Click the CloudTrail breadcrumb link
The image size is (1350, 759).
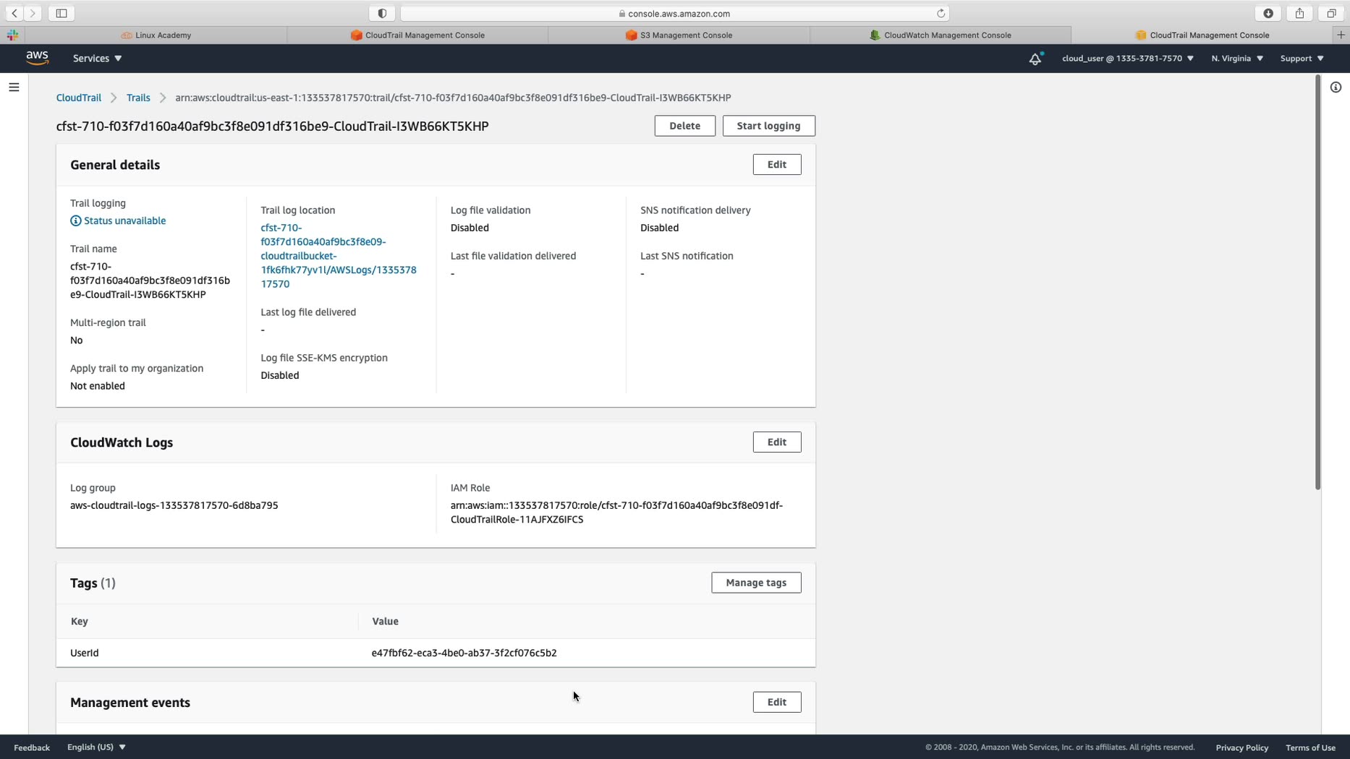(79, 98)
